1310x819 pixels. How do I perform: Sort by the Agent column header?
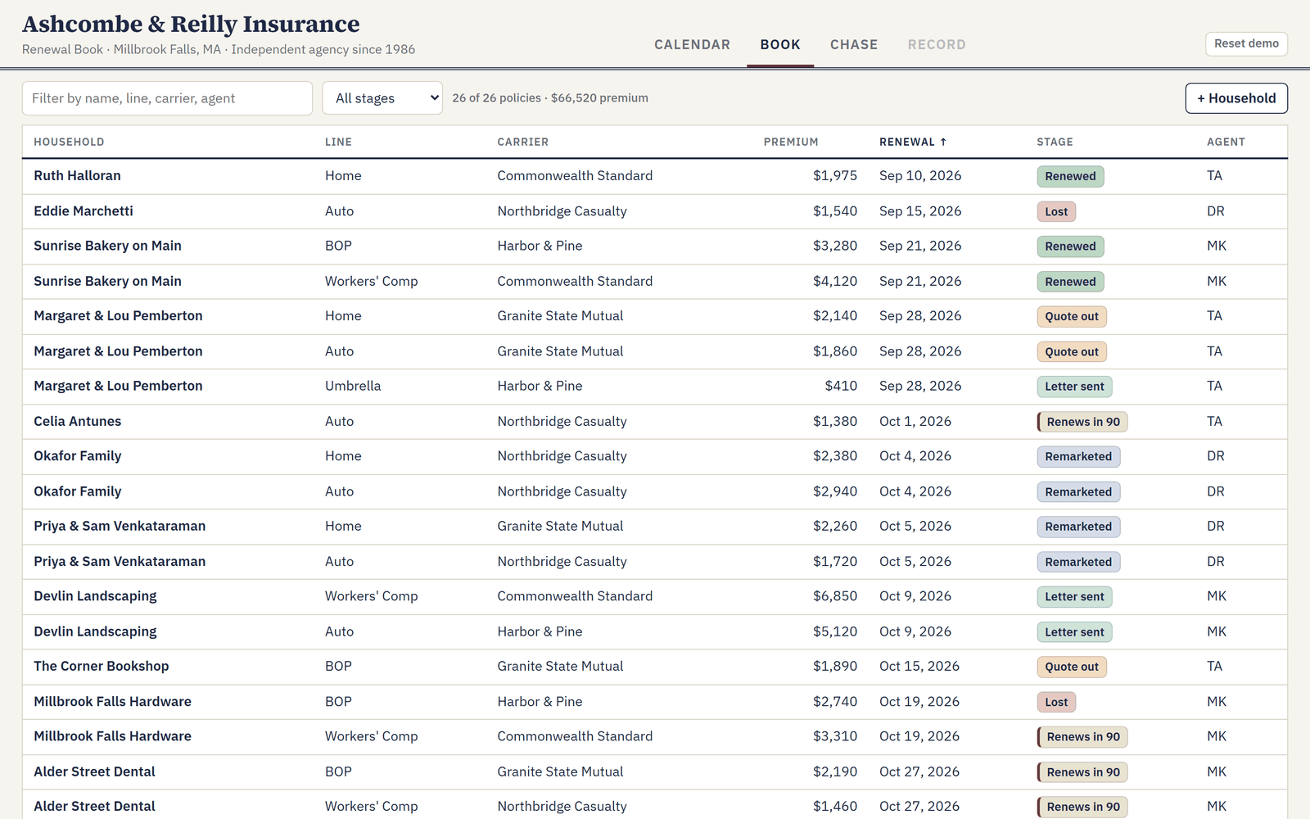[x=1226, y=142]
